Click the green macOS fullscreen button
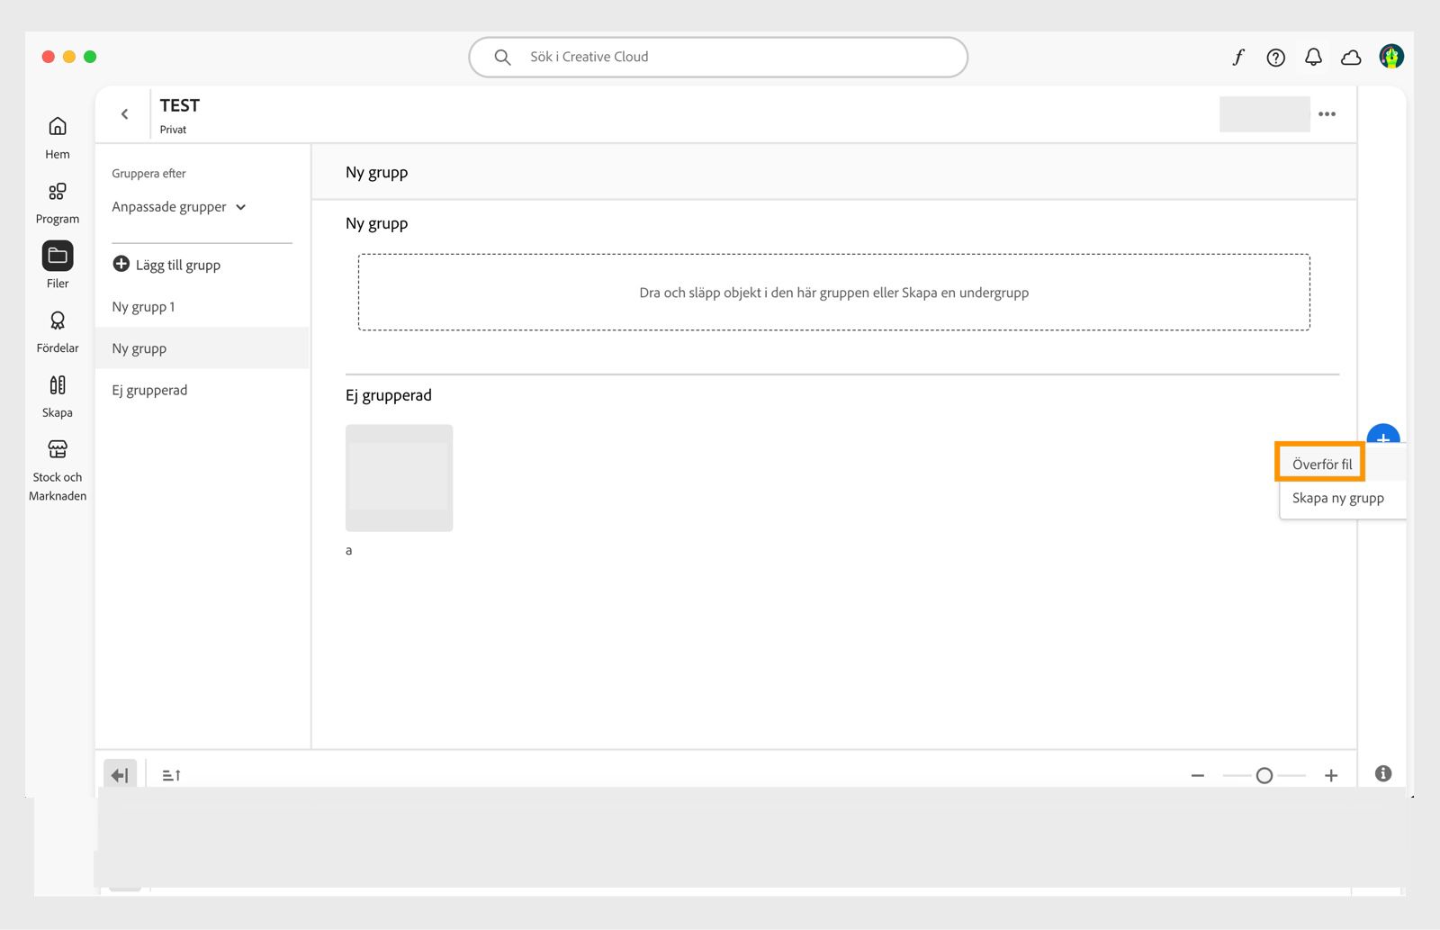The image size is (1440, 930). coord(90,57)
